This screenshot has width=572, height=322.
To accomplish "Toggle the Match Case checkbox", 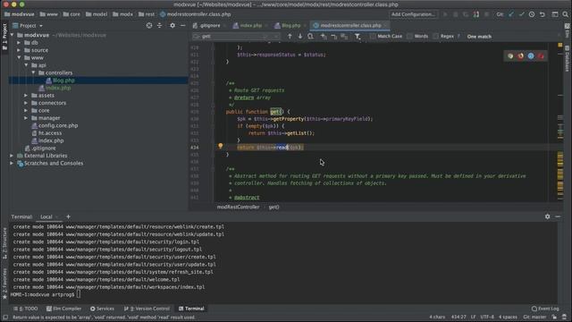I will [373, 36].
